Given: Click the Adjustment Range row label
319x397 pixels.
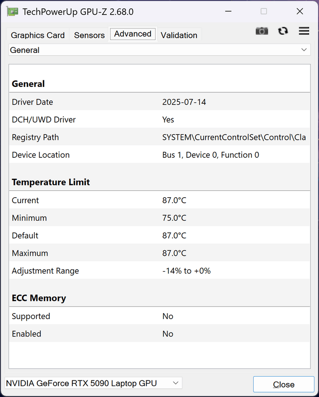Looking at the screenshot, I should click(x=45, y=271).
